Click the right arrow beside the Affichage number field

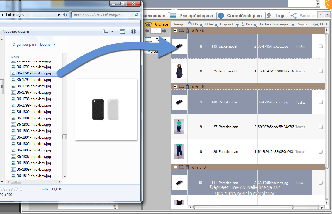coord(164,31)
